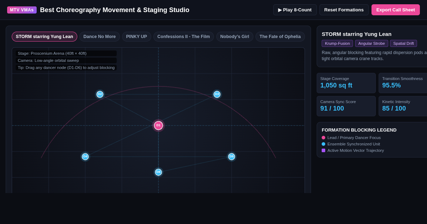The height and width of the screenshot is (224, 427).
Task: Click the Spatial Drift style tag
Action: pyautogui.click(x=404, y=43)
